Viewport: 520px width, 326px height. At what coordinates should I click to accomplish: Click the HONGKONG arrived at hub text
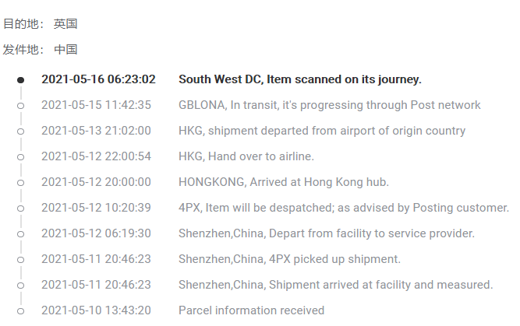(x=283, y=182)
